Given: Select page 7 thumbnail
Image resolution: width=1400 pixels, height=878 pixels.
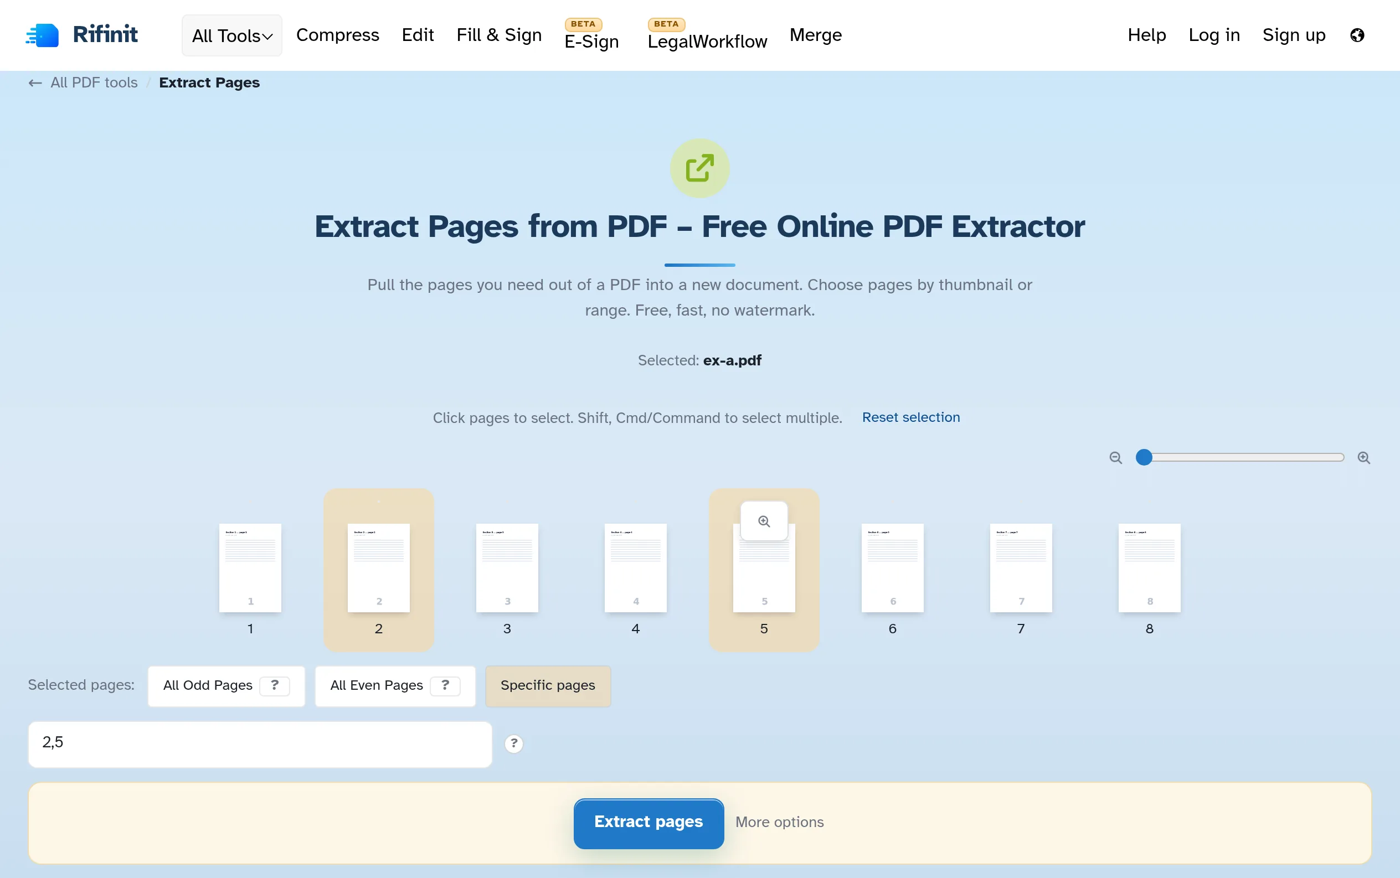Looking at the screenshot, I should point(1021,569).
